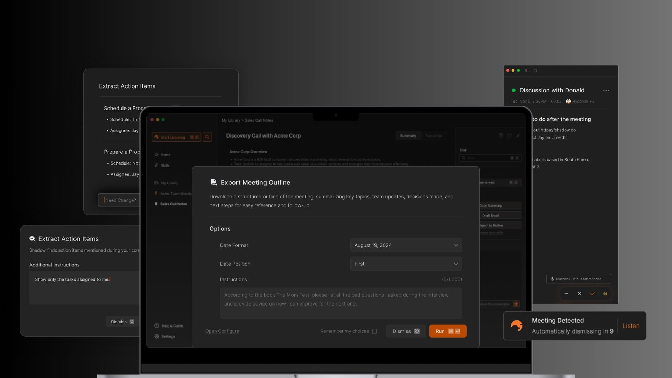672x378 pixels.
Task: Click Listen on the Meeting Detected notification
Action: 631,326
